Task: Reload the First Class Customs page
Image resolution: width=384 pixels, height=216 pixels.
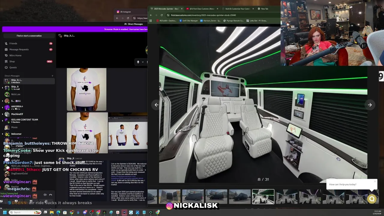Action: tap(162, 15)
